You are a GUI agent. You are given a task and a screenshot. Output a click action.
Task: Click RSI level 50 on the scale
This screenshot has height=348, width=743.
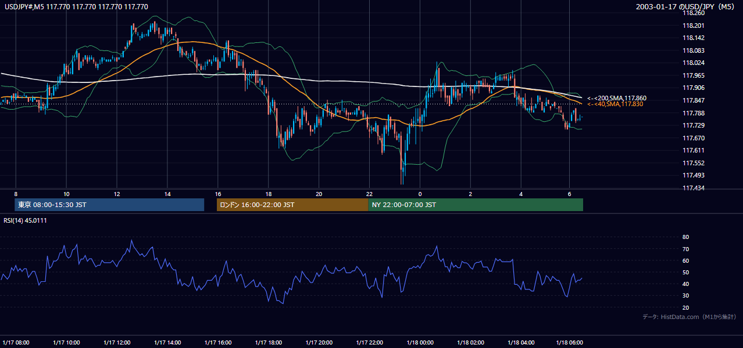pos(685,272)
